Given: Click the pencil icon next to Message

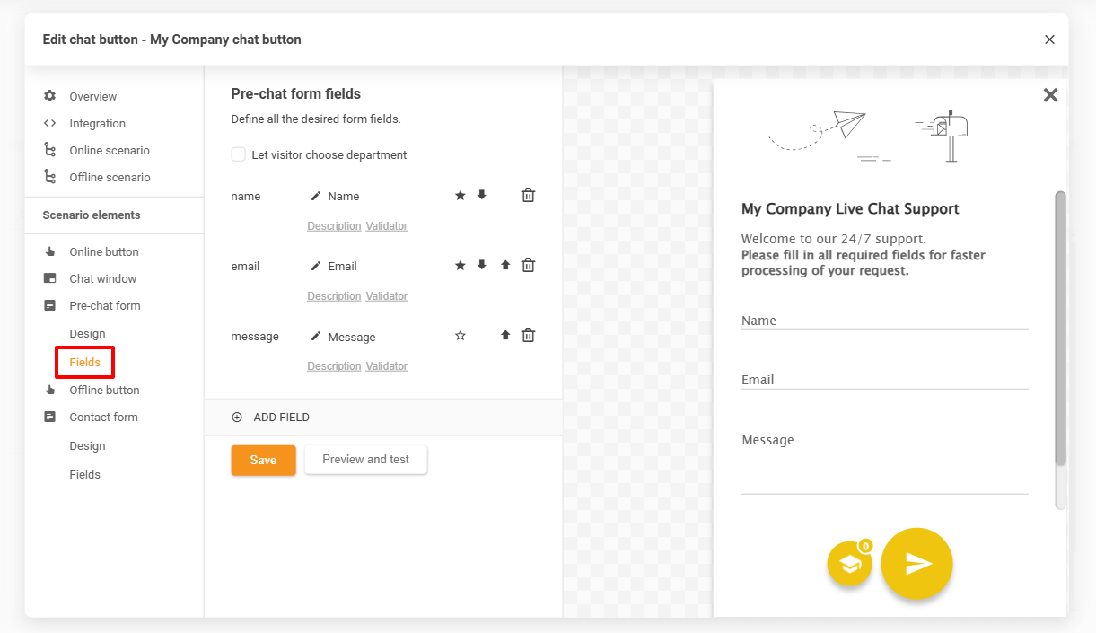Looking at the screenshot, I should click(x=315, y=336).
